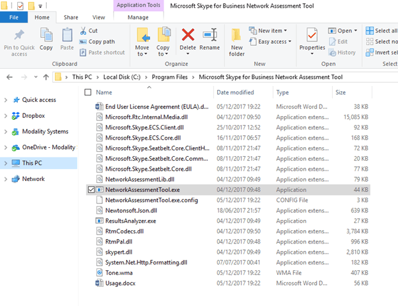Open History from the ribbon

pyautogui.click(x=342, y=52)
